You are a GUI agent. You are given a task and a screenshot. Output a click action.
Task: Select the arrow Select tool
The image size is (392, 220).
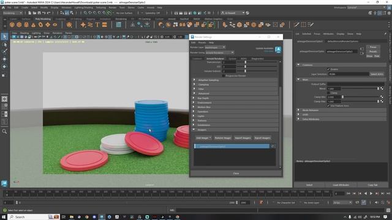pos(4,37)
